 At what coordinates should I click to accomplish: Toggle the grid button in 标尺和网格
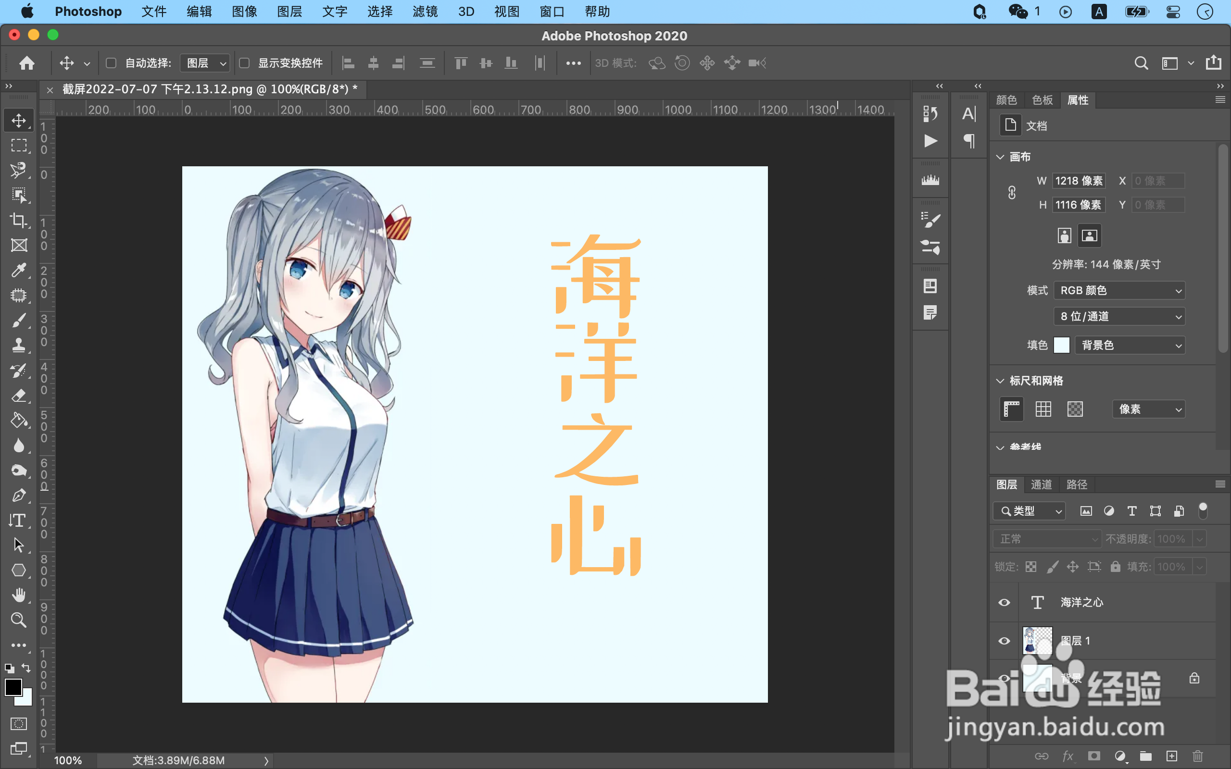click(1043, 409)
